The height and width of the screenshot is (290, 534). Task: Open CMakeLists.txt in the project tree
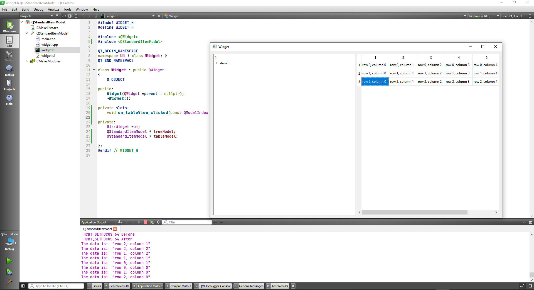click(47, 28)
